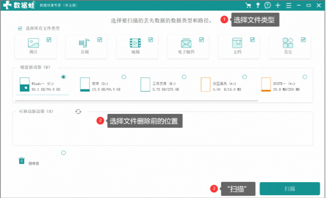Uncheck the 其它 file type checkbox

point(303,40)
